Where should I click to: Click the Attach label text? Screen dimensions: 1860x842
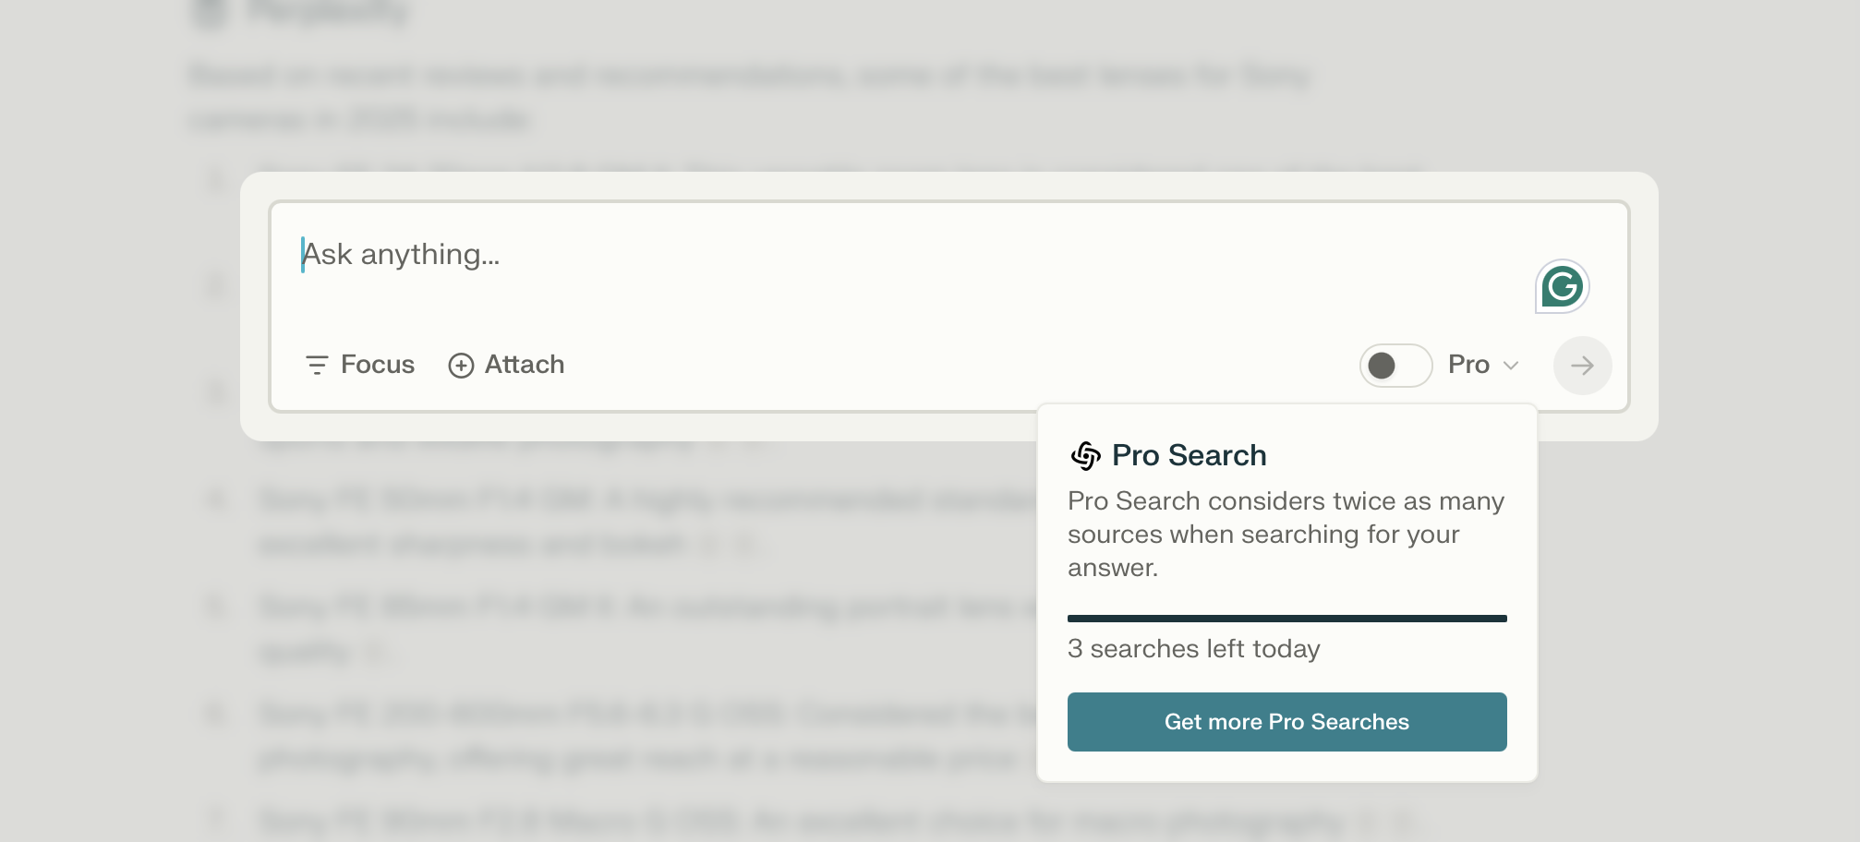point(525,365)
